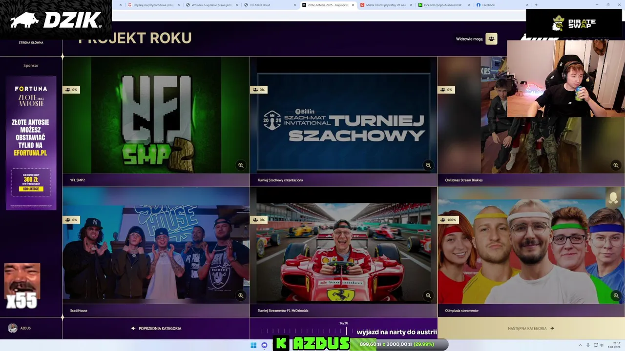Zoom the Turniej Streamerów F1 image
Screen dimensions: 625x351
pyautogui.click(x=428, y=295)
